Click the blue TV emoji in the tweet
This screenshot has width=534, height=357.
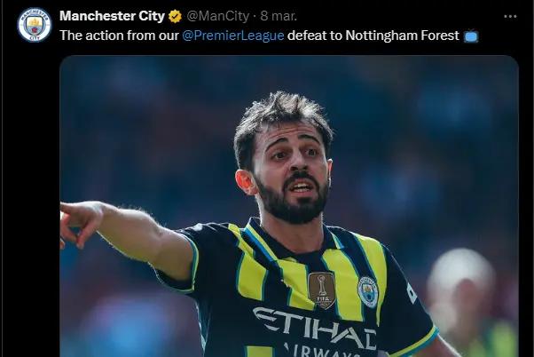pyautogui.click(x=471, y=36)
